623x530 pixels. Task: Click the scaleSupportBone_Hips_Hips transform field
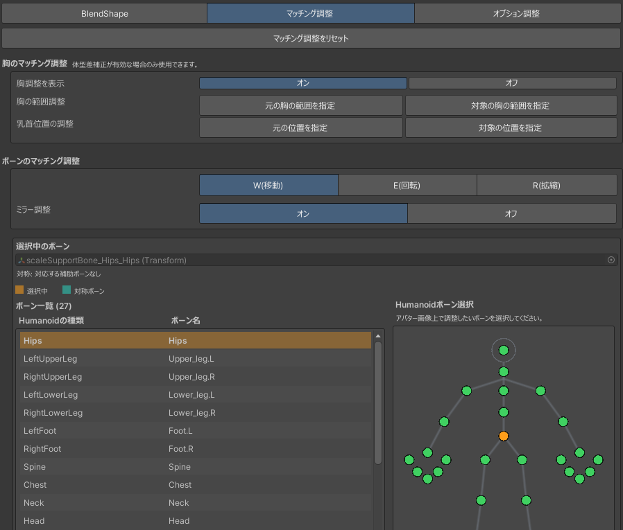coord(316,260)
